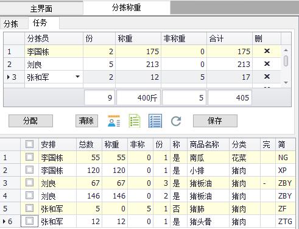
Task: Click the refresh arrow icon
Action: pyautogui.click(x=176, y=121)
